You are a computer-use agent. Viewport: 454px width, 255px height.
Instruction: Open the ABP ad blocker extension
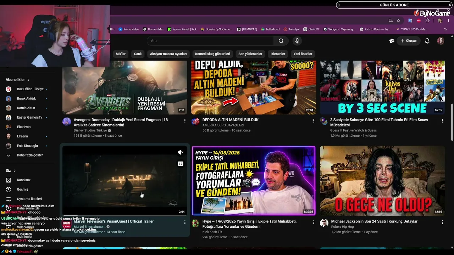click(x=419, y=21)
